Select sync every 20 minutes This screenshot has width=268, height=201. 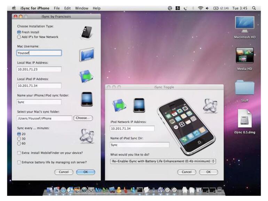pyautogui.click(x=19, y=134)
